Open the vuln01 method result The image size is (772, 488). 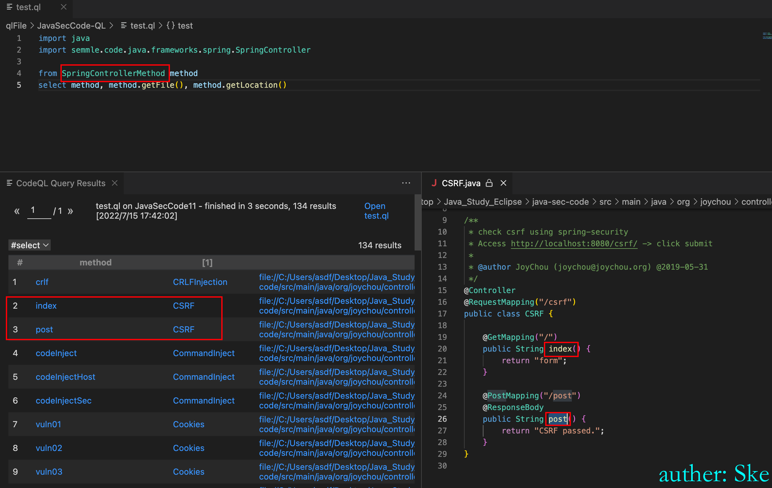[48, 424]
